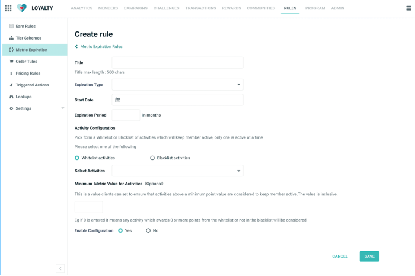This screenshot has height=276, width=415.
Task: Click the Order Rules cart icon
Action: click(12, 61)
